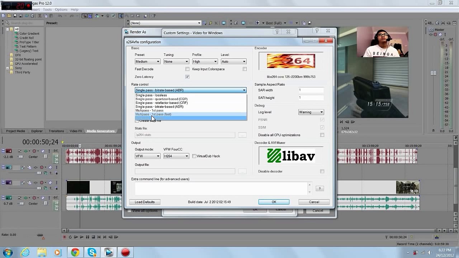Toggle Loop Playback in transport bar
Image resolution: width=459 pixels, height=258 pixels.
coord(70,237)
